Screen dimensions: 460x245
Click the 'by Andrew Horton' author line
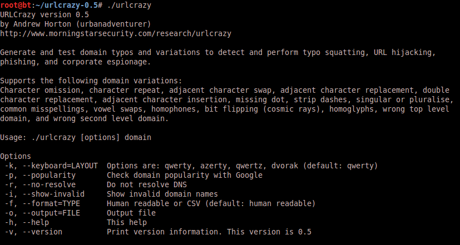point(76,24)
